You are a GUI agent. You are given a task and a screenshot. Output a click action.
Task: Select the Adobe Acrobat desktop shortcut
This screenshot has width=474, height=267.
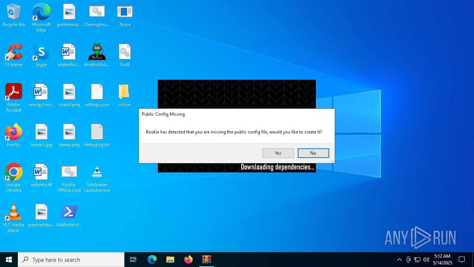[14, 98]
